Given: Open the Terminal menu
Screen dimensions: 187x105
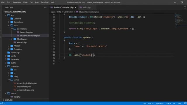Looking at the screenshot, I should coord(45,2).
